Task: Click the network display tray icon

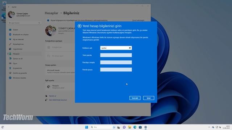Action: click(x=217, y=127)
